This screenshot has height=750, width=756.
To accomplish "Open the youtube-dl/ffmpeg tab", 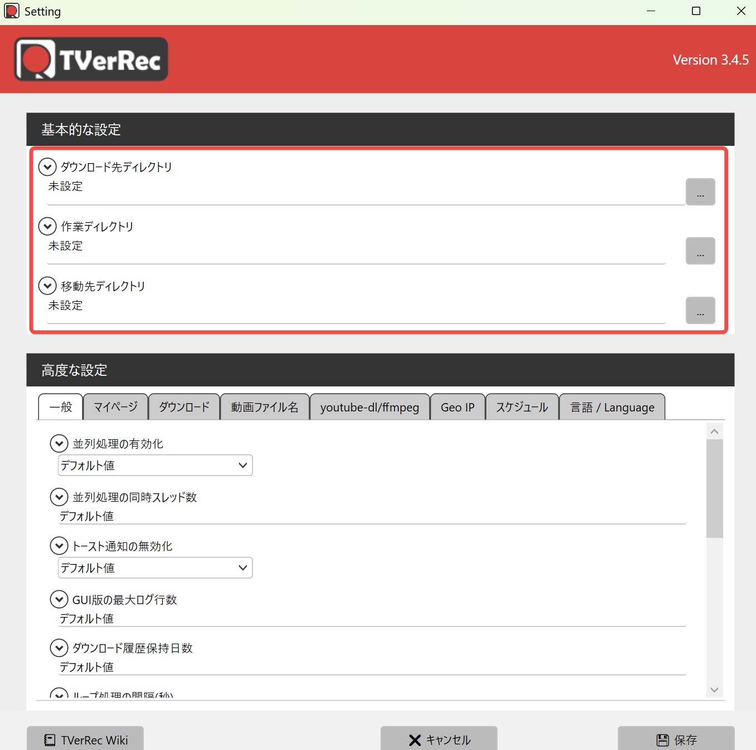I will click(369, 407).
